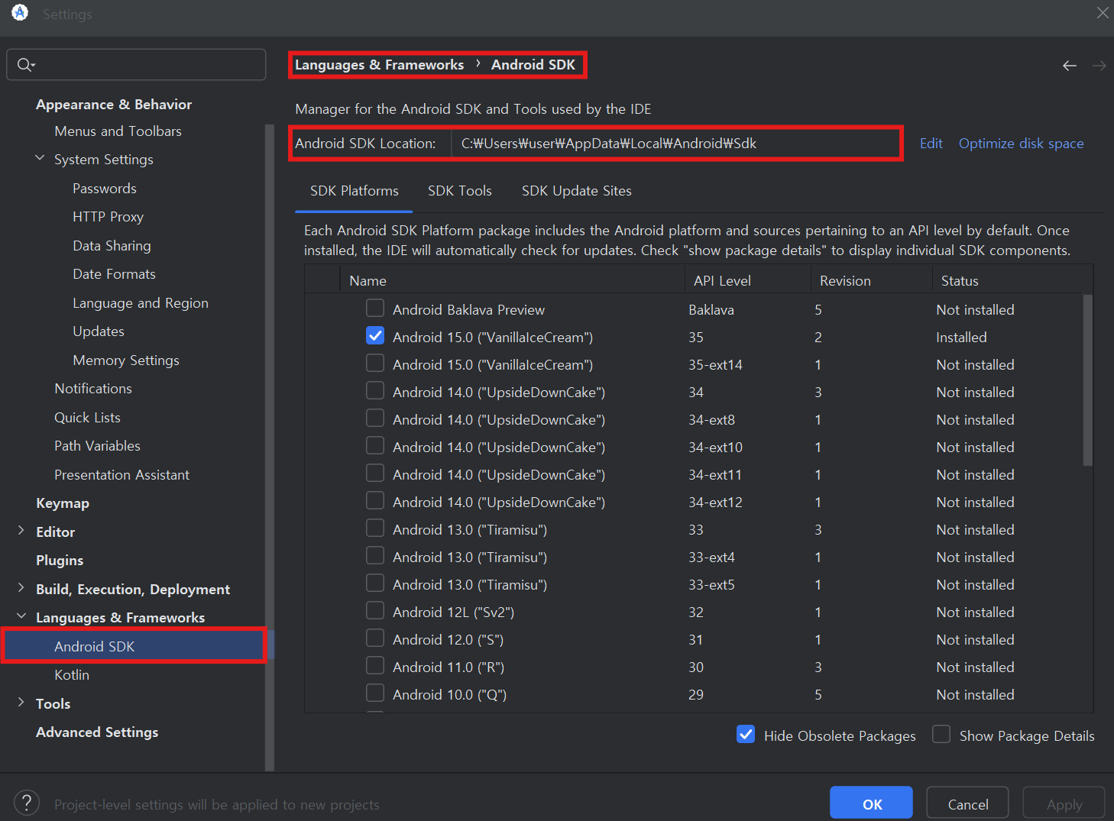
Task: Click the Android SDK Location path field
Action: [676, 144]
